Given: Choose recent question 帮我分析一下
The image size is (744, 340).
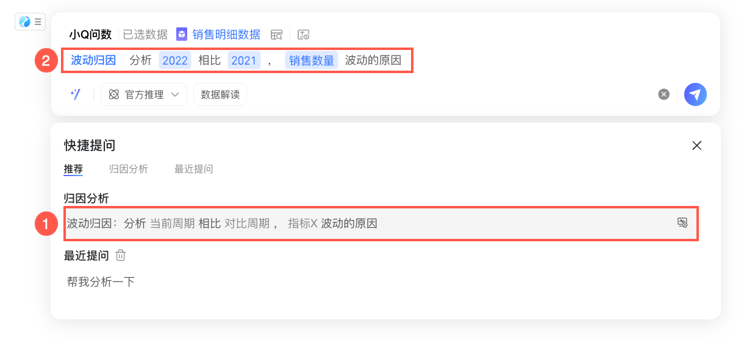Looking at the screenshot, I should 101,282.
